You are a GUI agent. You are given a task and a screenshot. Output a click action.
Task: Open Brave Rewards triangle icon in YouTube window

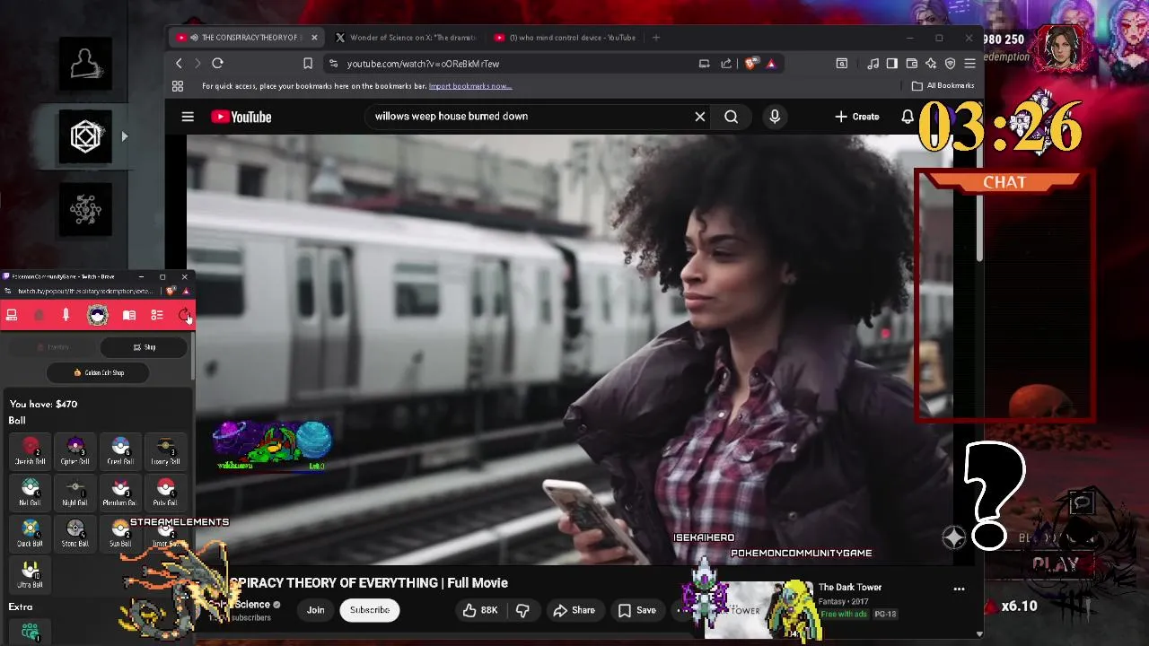[770, 64]
